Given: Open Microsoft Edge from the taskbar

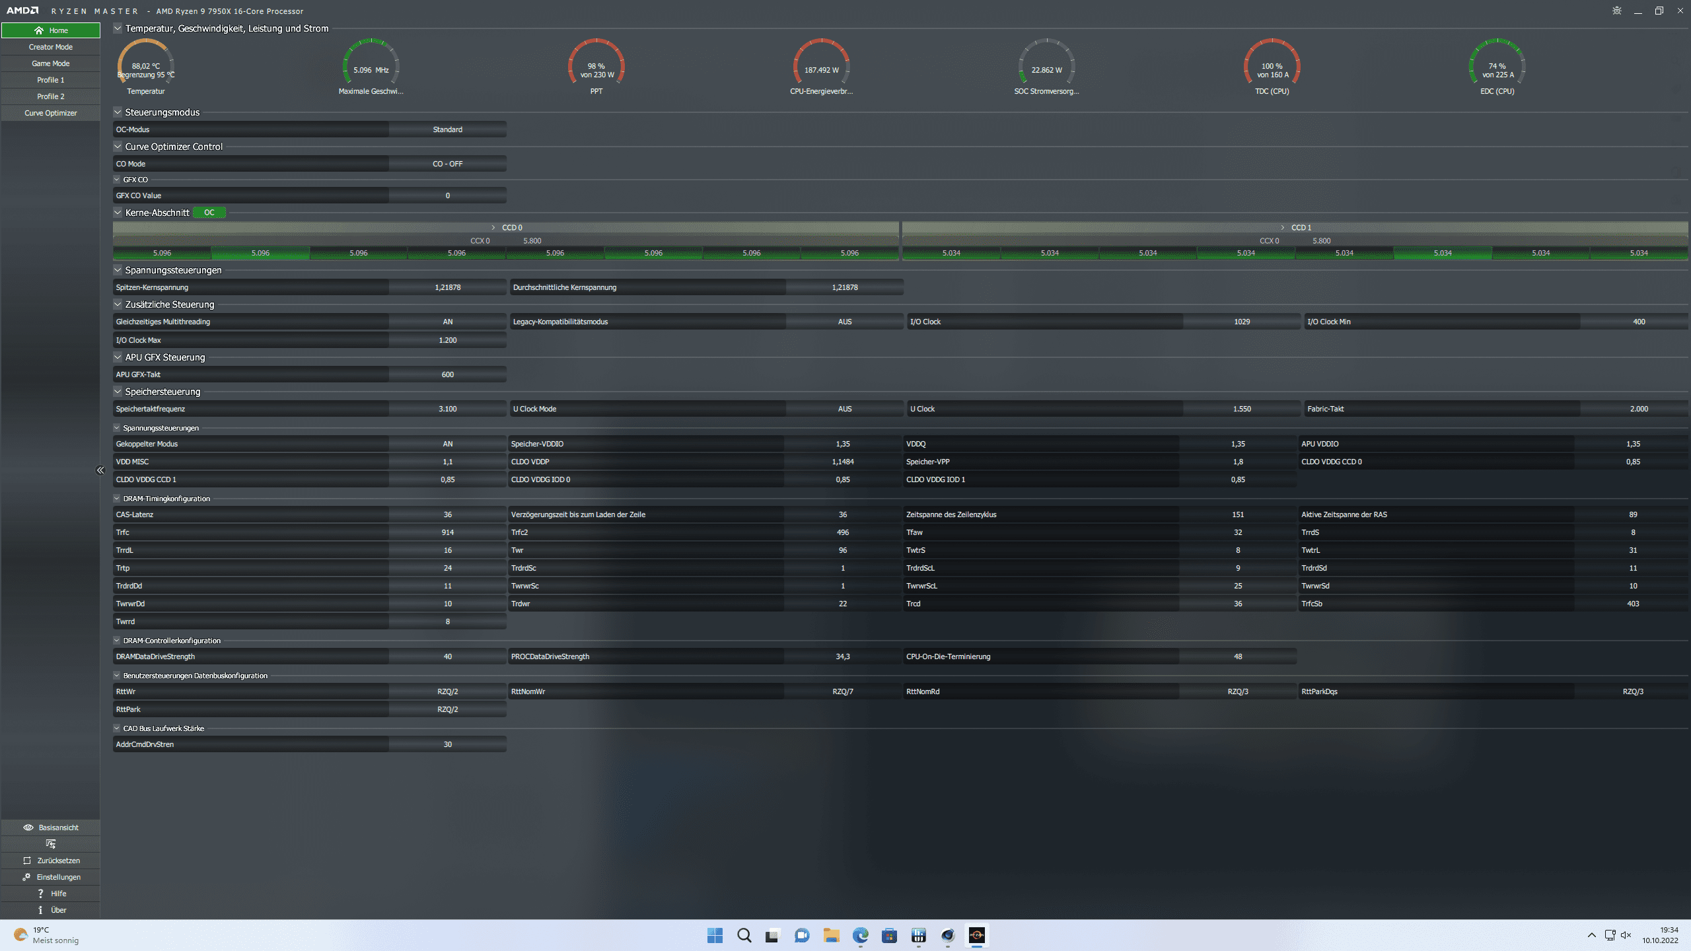Looking at the screenshot, I should [x=860, y=935].
